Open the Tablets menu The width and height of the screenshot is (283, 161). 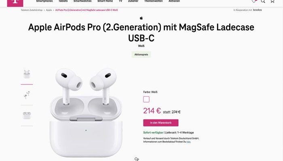[63, 1]
